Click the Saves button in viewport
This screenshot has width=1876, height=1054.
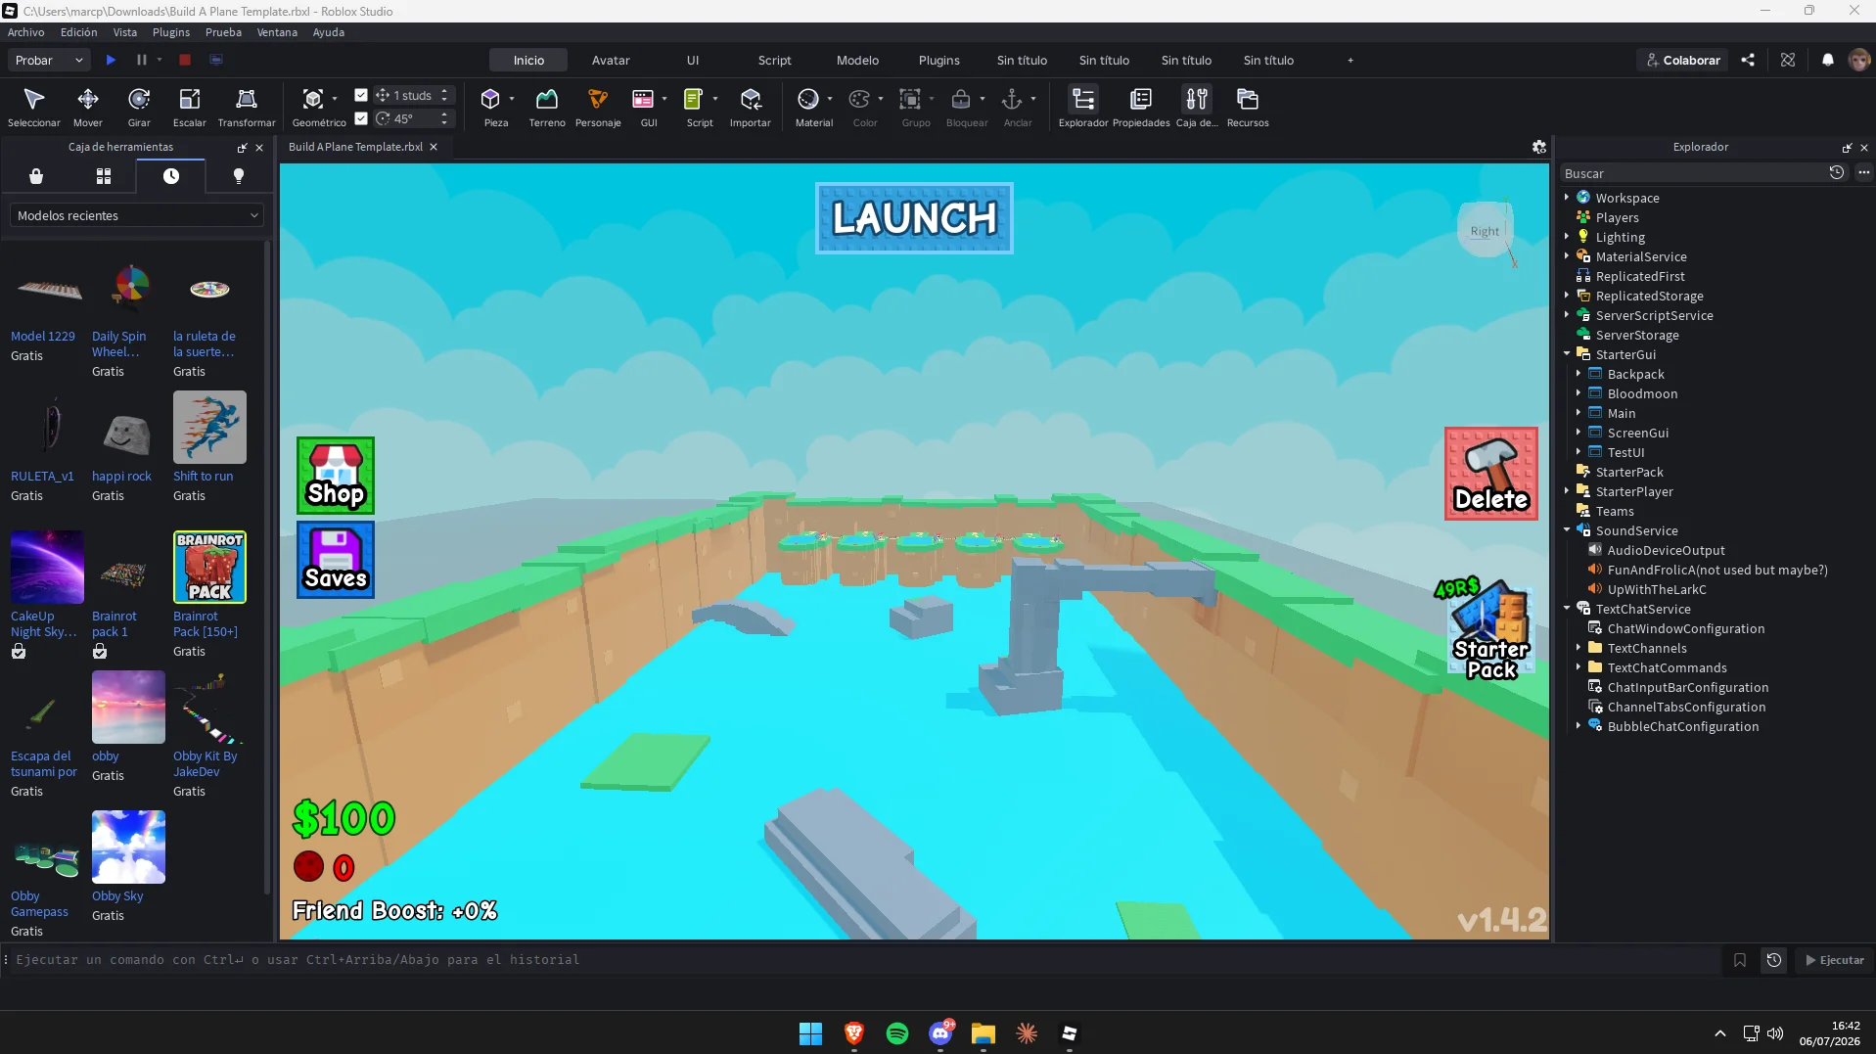click(x=336, y=560)
